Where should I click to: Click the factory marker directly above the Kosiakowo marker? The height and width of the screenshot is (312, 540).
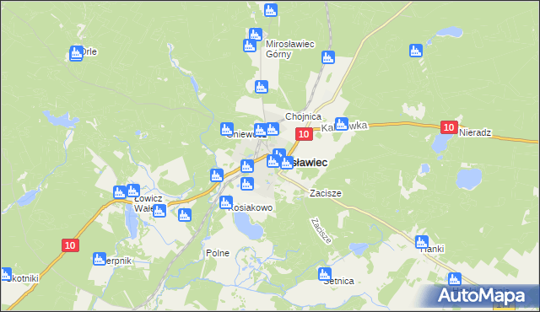click(247, 184)
